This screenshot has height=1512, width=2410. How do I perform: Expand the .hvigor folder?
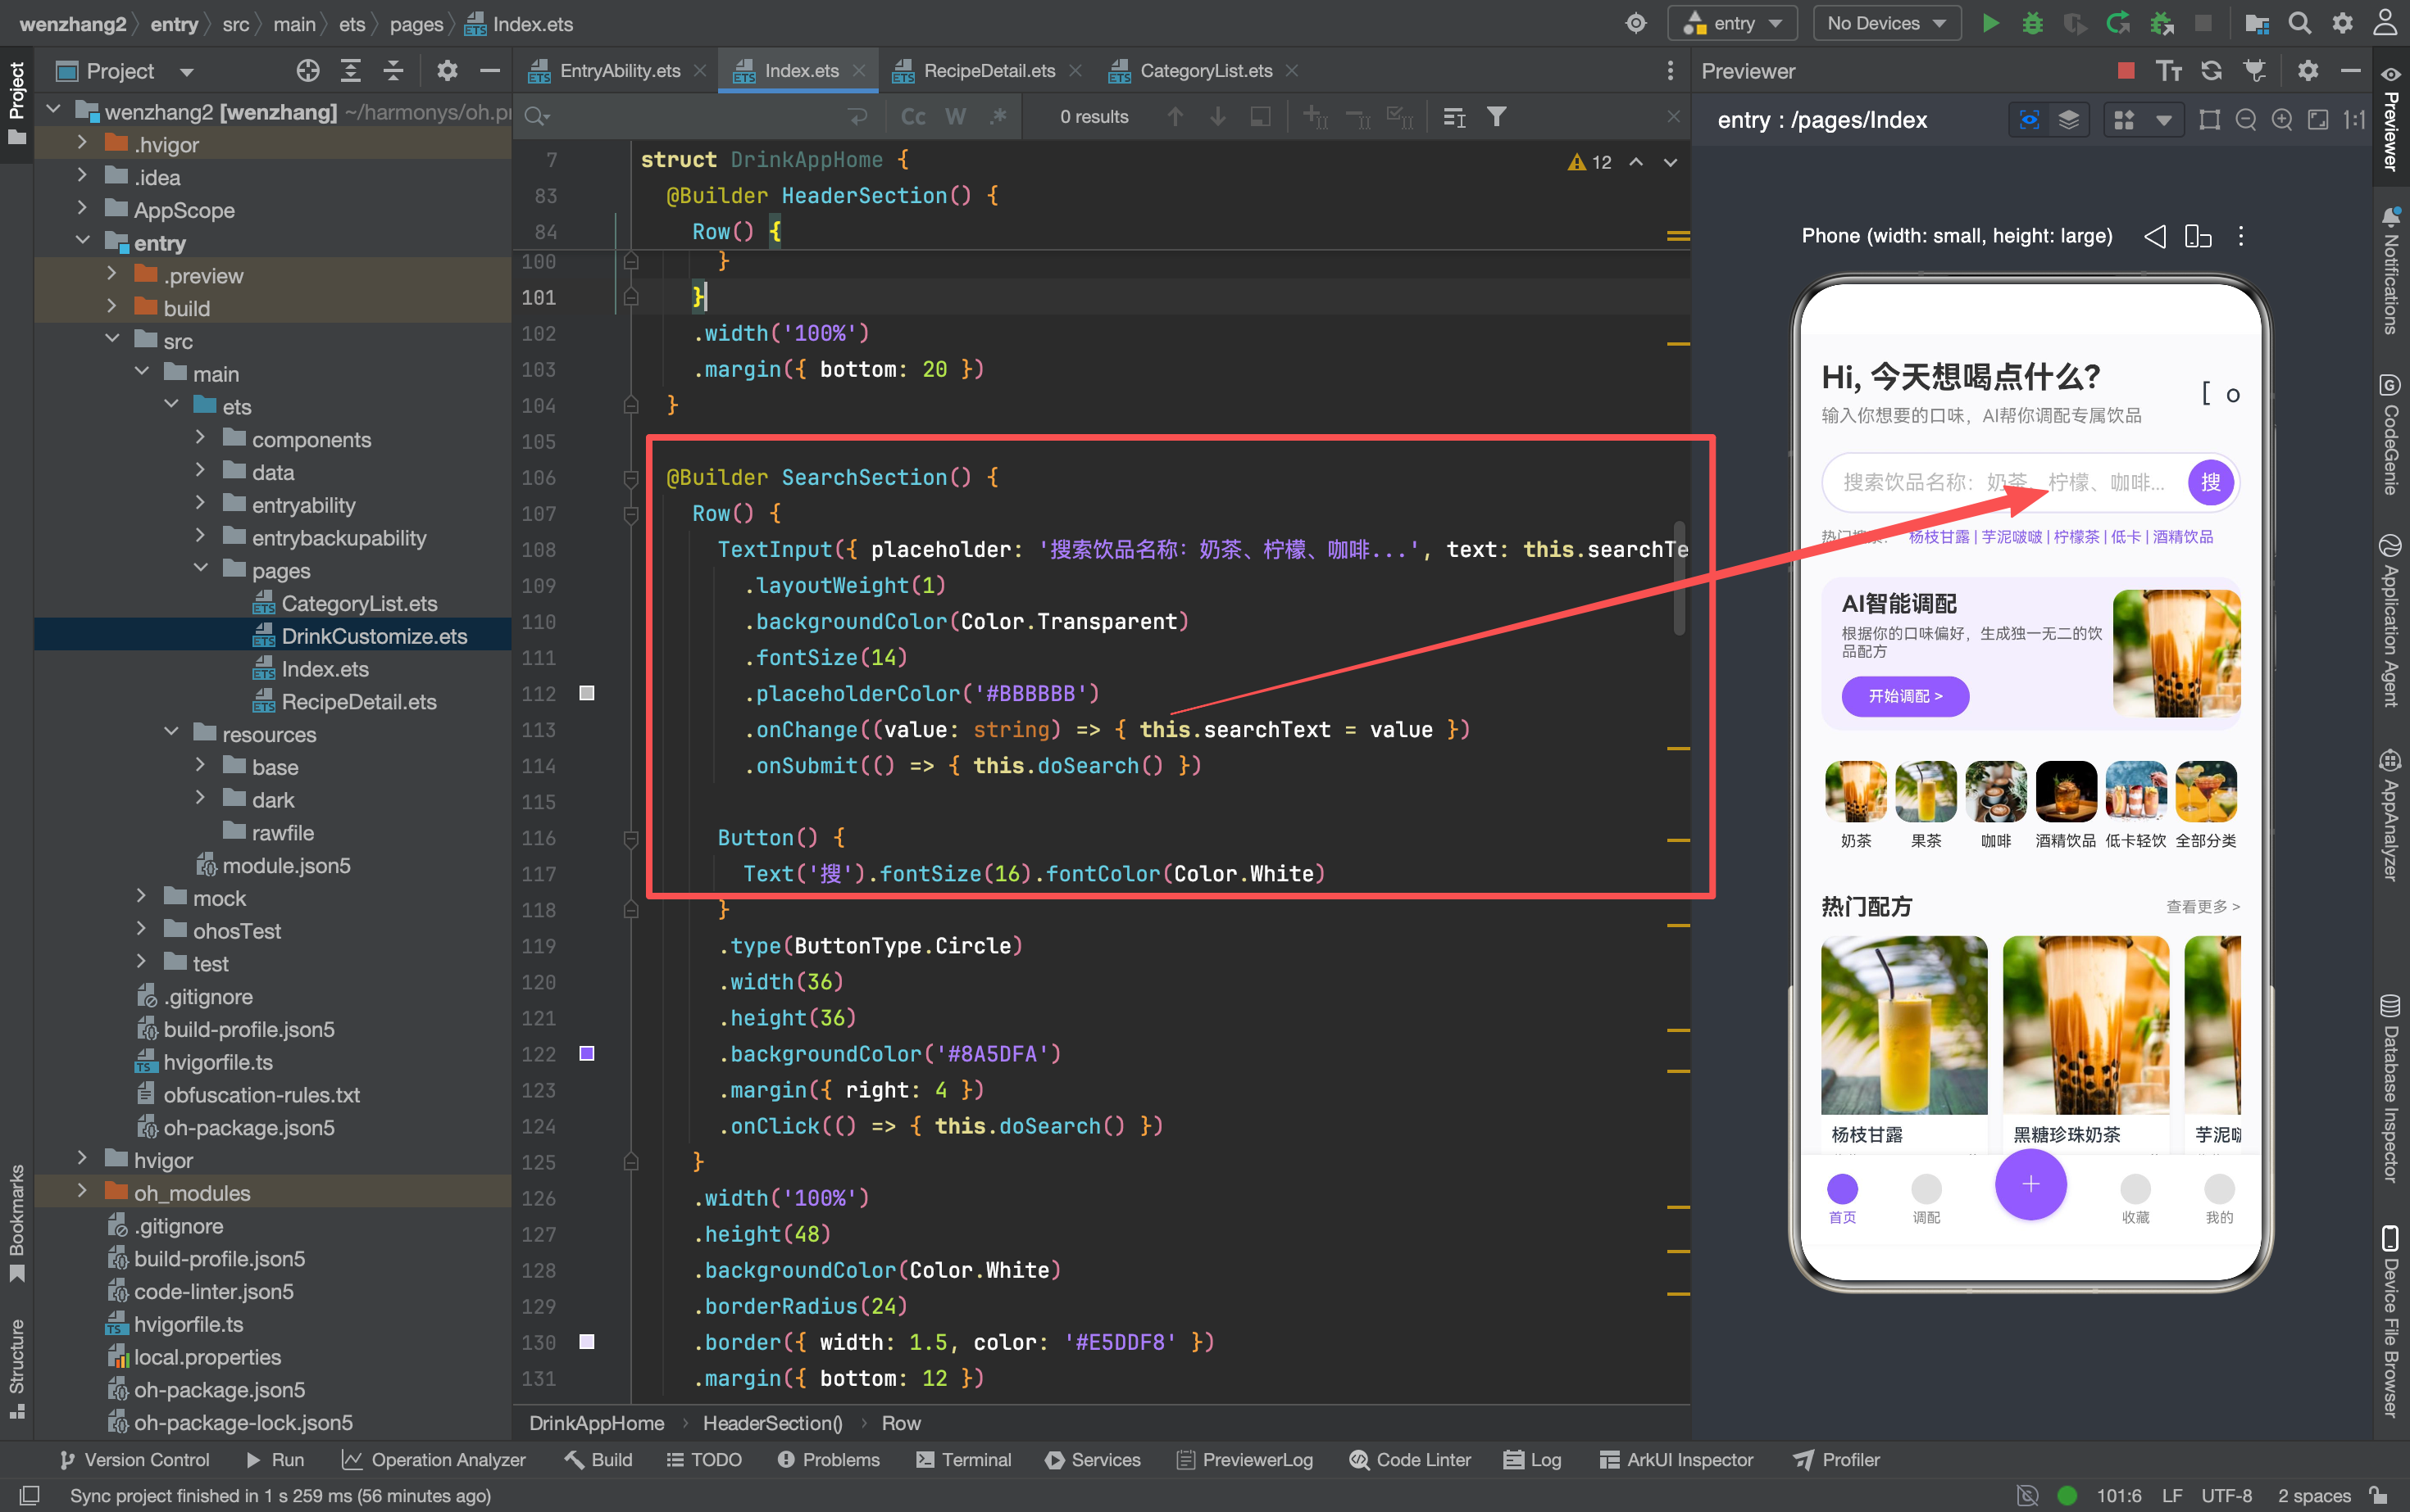82,144
